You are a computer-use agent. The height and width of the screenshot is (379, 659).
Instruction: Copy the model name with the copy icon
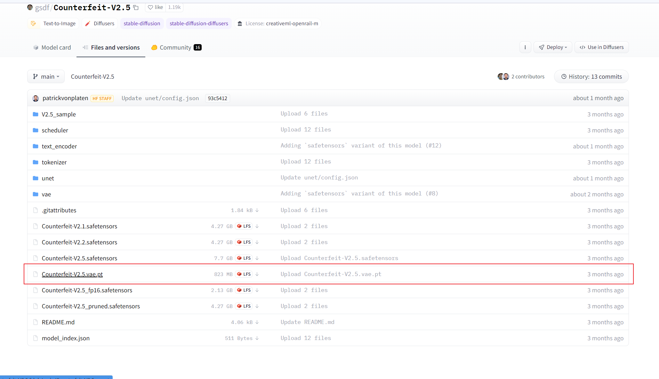pyautogui.click(x=136, y=7)
